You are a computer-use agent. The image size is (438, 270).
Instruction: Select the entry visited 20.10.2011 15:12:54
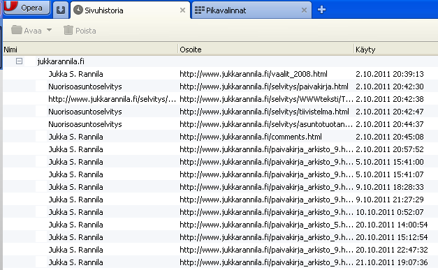pos(220,237)
